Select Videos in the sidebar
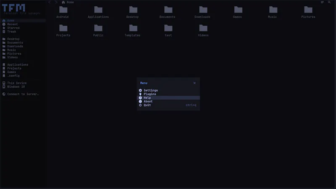This screenshot has height=189, width=336. point(23,57)
